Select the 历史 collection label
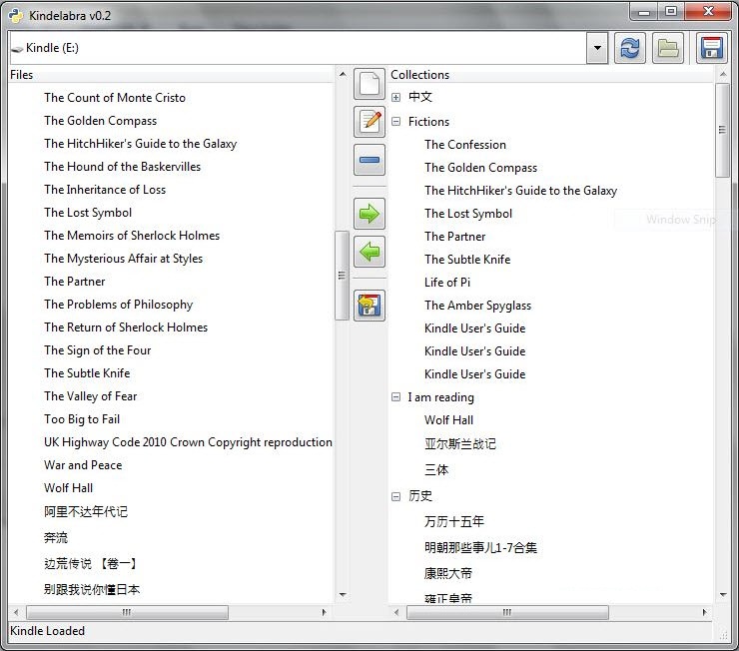 pyautogui.click(x=419, y=496)
